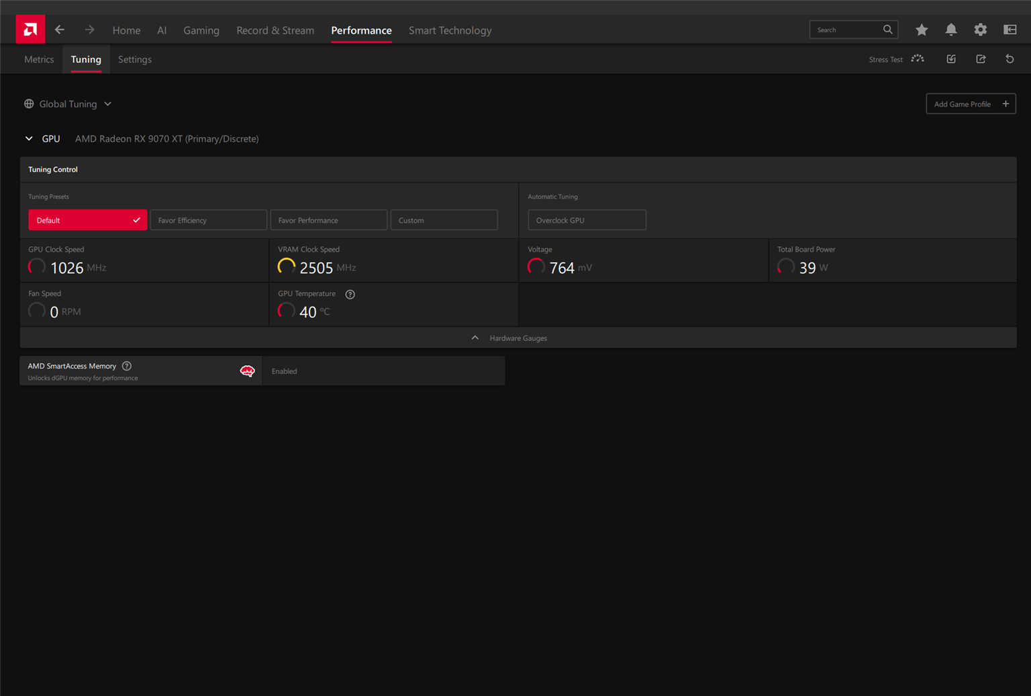1031x696 pixels.
Task: Select the Default tuning preset
Action: click(x=87, y=220)
